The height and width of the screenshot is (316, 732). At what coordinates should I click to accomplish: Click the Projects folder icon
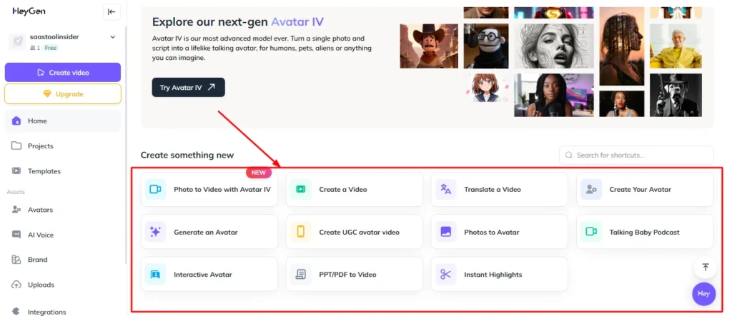(x=16, y=146)
